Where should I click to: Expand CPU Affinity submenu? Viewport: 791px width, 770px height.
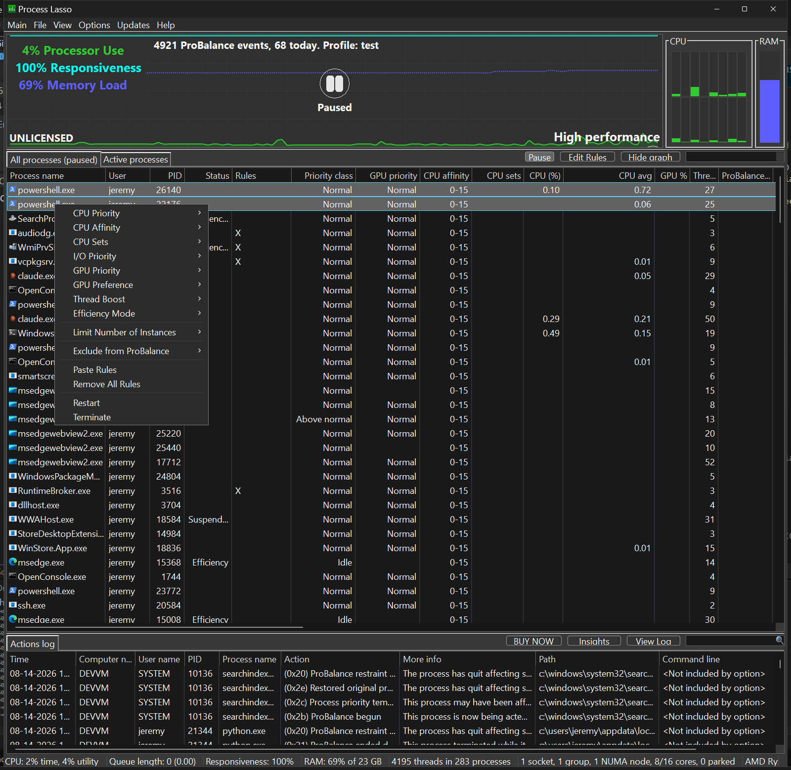point(132,227)
